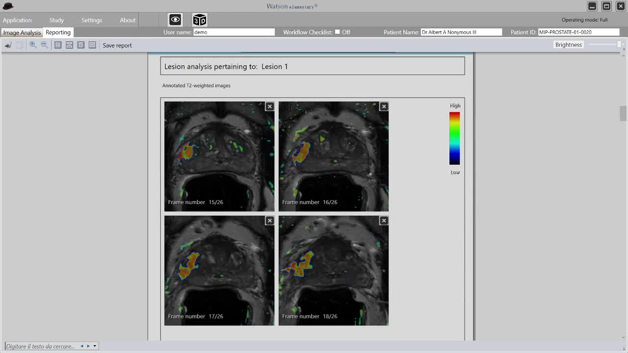Click the 'Operating mode: Full' text

point(584,20)
